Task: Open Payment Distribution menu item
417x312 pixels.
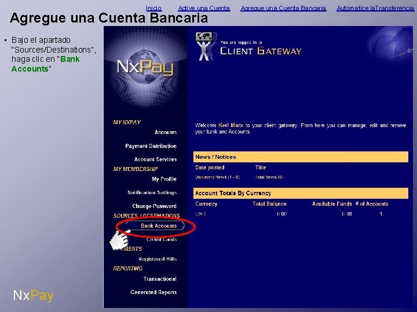Action: [151, 146]
